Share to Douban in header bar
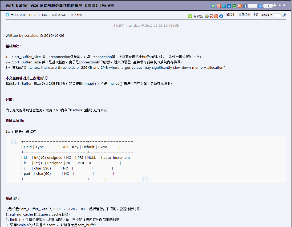 (x=234, y=6)
